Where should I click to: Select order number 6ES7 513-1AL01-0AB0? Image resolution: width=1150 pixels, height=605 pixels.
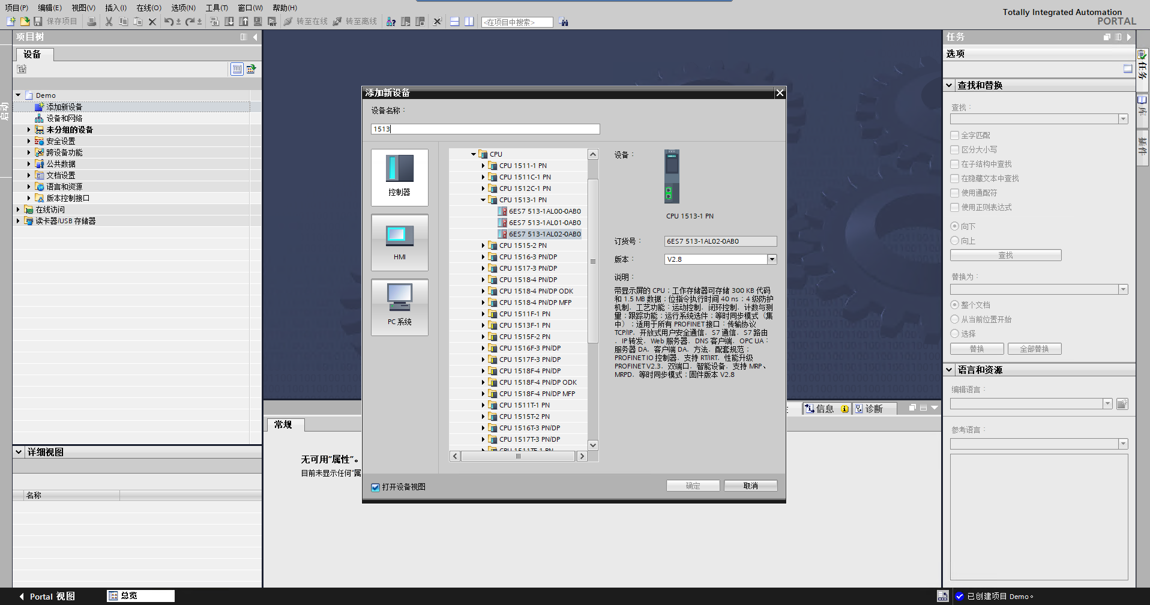coord(544,223)
